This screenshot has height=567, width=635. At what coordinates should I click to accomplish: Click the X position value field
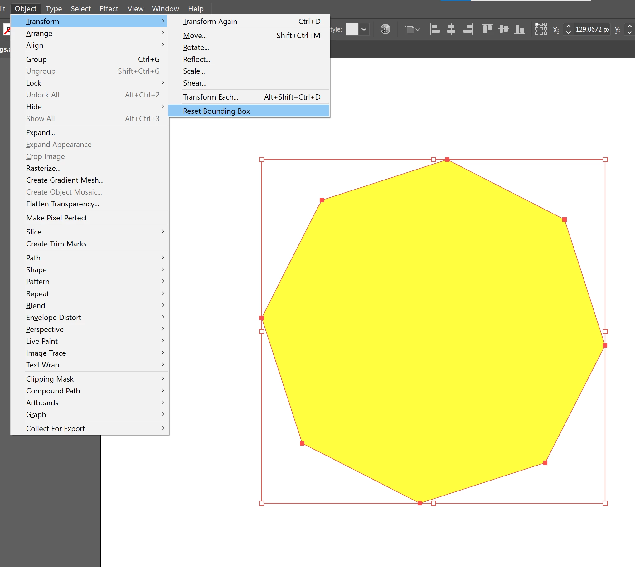592,29
